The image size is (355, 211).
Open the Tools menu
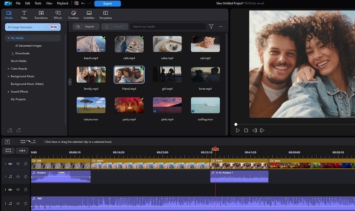click(x=38, y=4)
